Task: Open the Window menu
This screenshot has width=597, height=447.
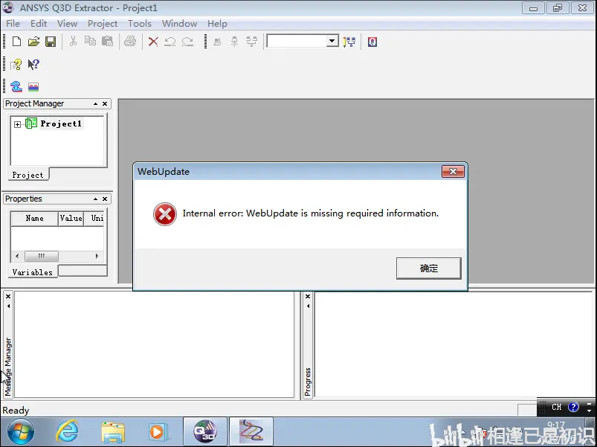Action: click(x=179, y=24)
